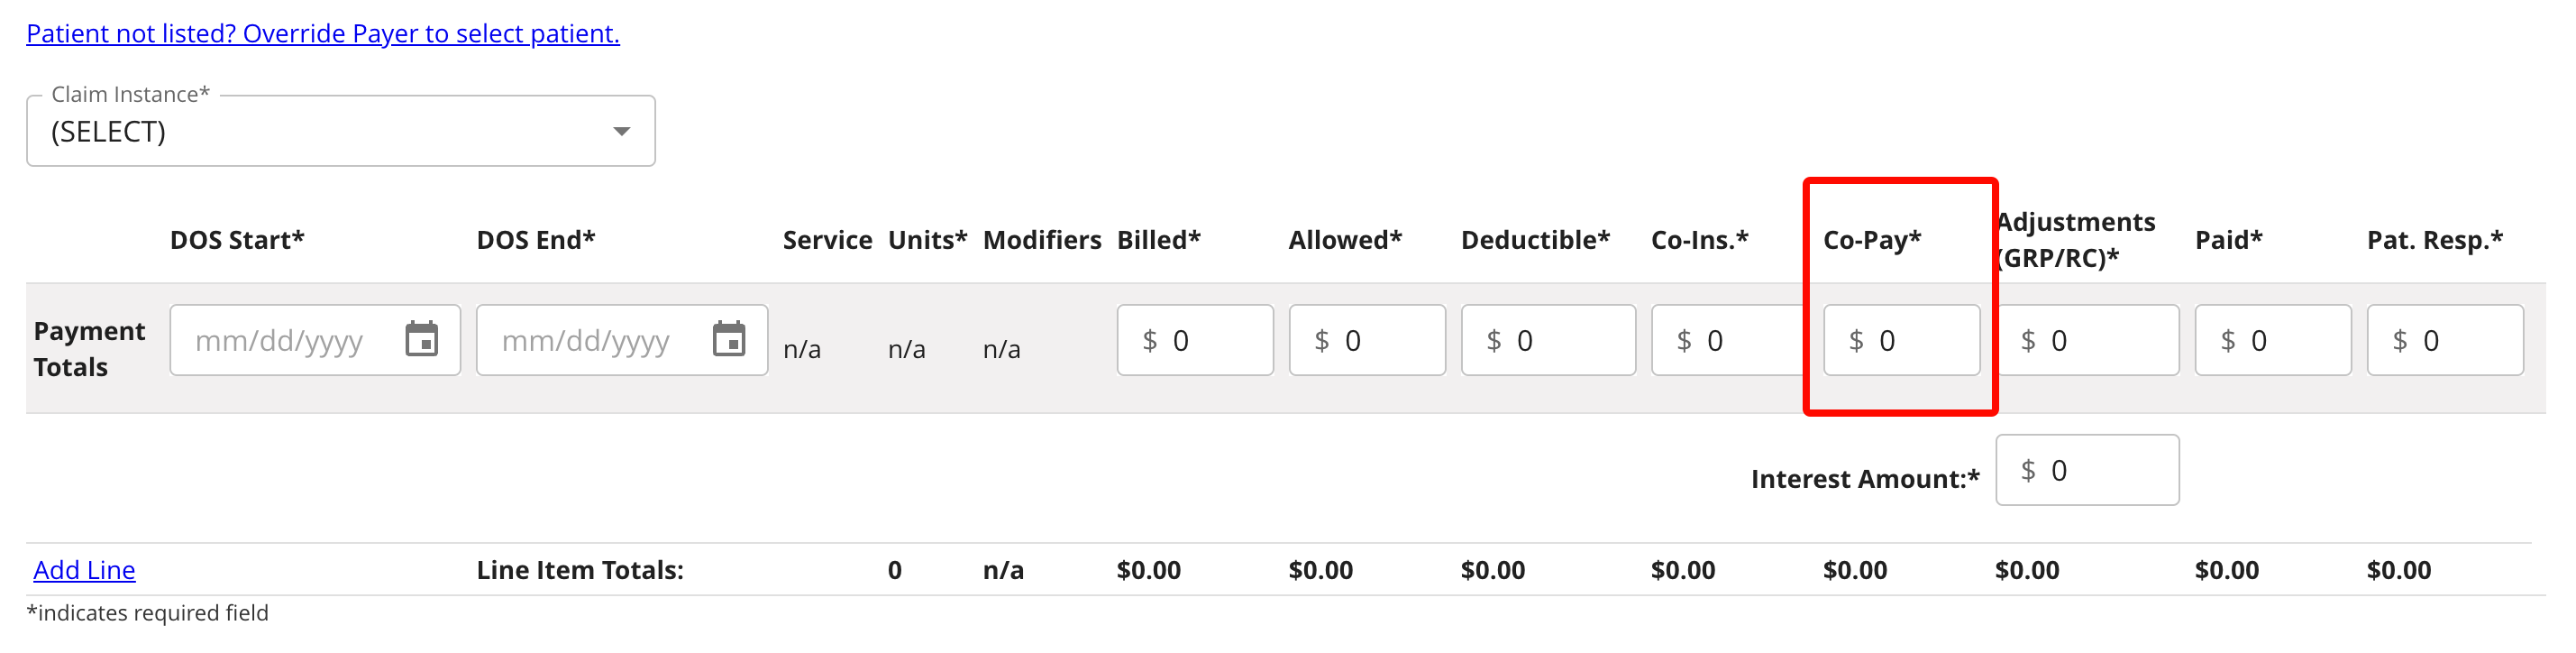The image size is (2576, 653).
Task: Click the Line Item Totals label
Action: point(580,570)
